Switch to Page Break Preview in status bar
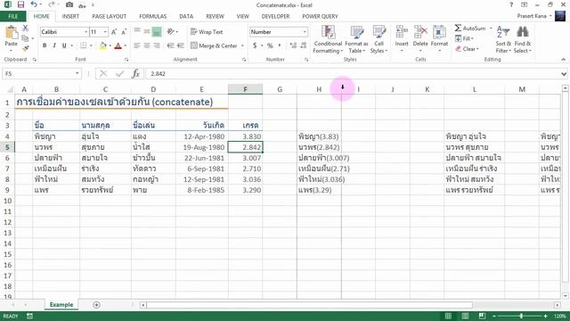 (x=482, y=316)
